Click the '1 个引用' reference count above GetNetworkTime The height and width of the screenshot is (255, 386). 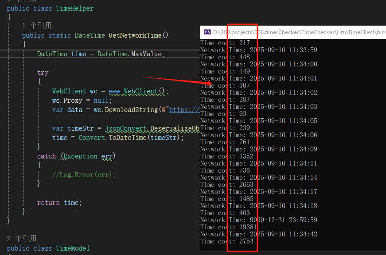tap(37, 26)
